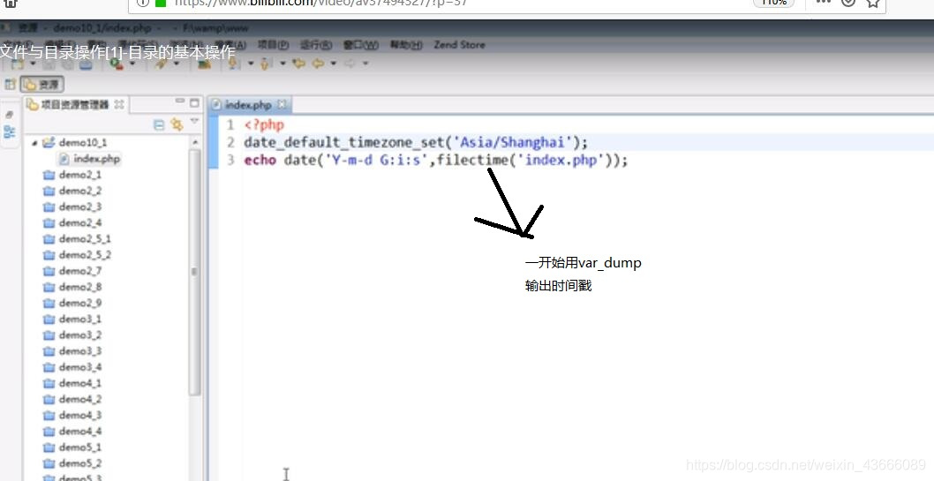Click the green toolbar icon left of next annotation

(x=204, y=63)
